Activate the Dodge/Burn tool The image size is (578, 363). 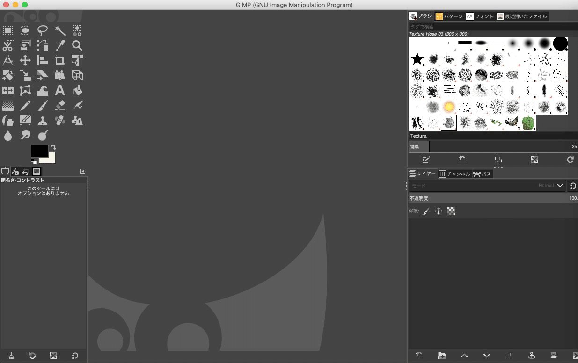pos(43,135)
